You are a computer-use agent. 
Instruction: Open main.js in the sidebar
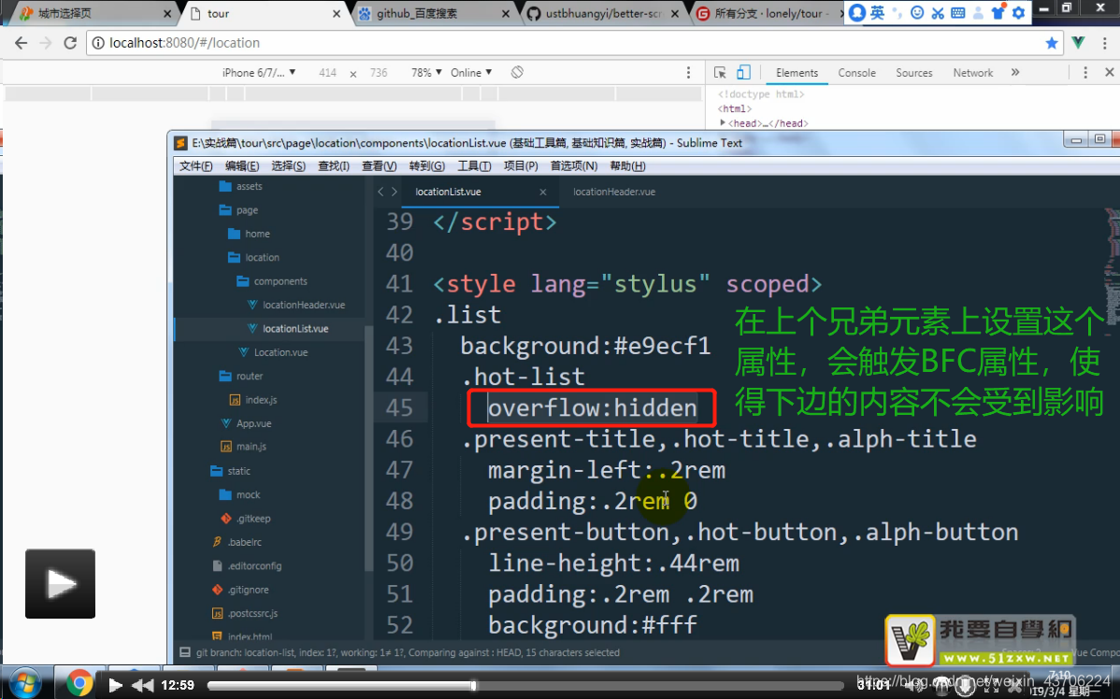tap(243, 447)
